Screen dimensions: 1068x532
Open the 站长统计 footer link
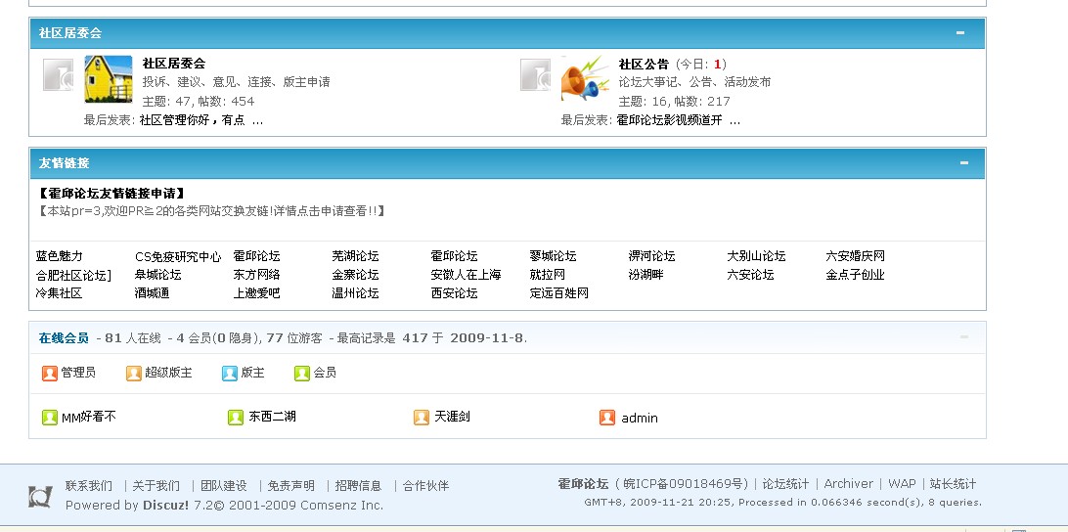[x=953, y=484]
